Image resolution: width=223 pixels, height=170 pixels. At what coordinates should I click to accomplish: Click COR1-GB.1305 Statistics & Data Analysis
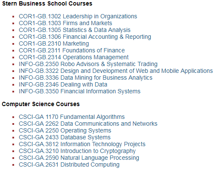point(75,30)
